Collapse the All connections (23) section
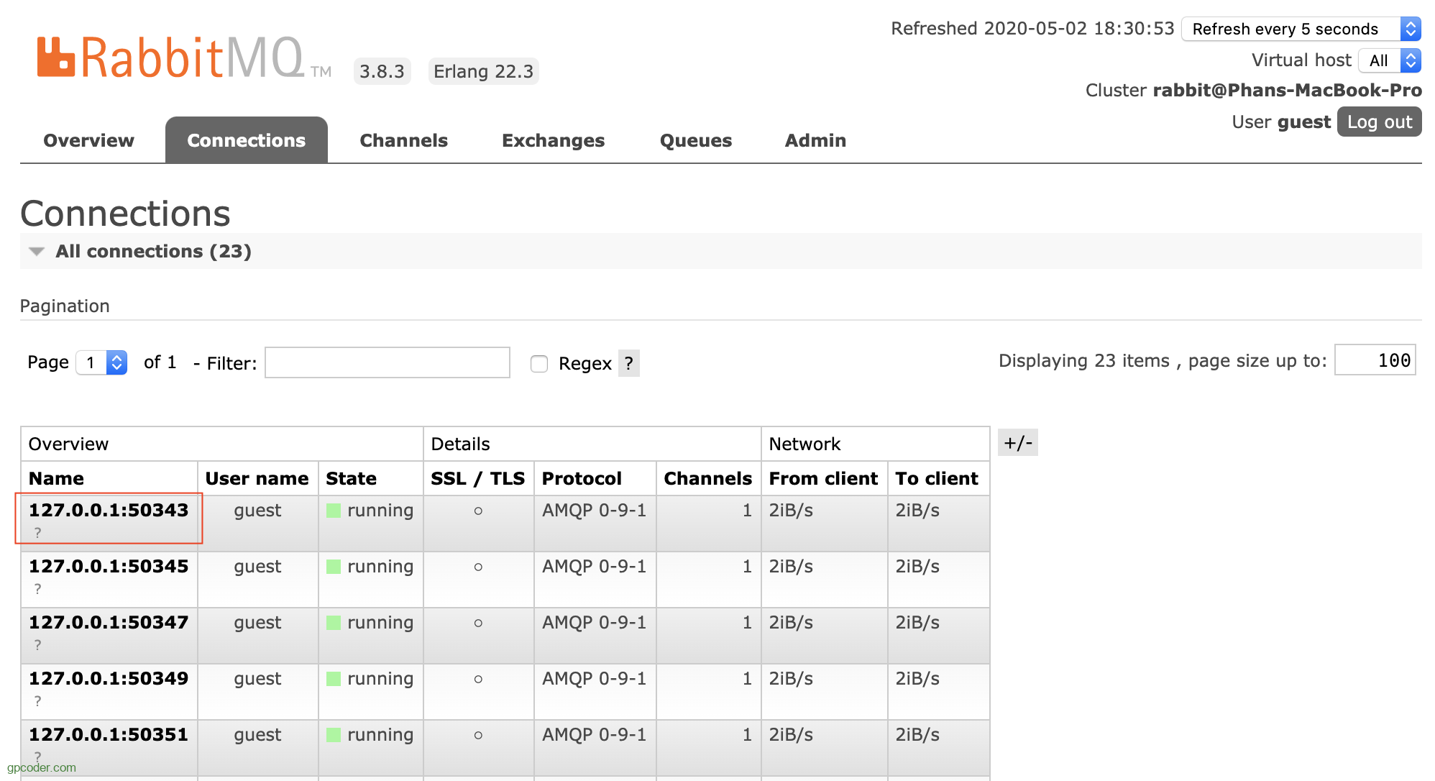 (x=36, y=251)
